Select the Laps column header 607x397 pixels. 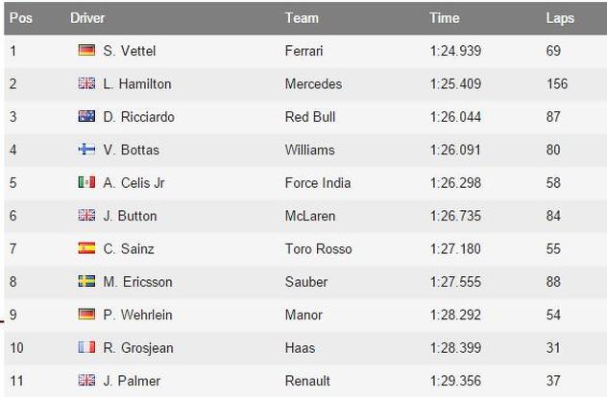click(x=560, y=18)
